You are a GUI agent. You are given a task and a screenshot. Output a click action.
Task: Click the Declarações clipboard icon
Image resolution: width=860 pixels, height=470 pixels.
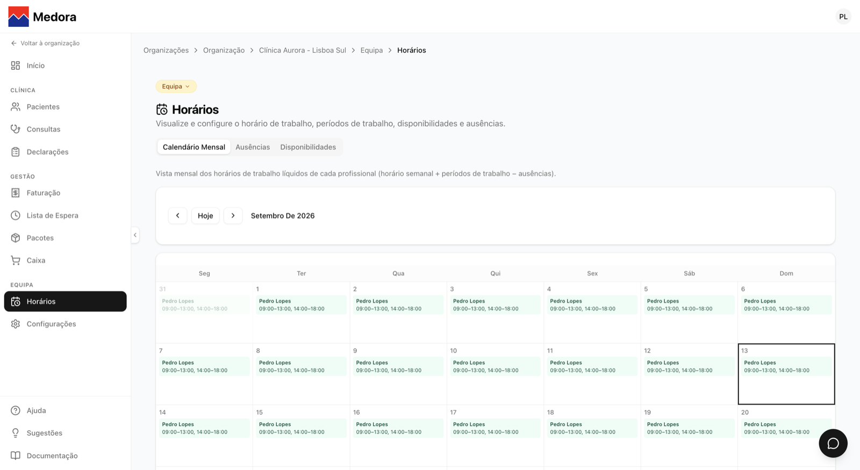pyautogui.click(x=16, y=152)
